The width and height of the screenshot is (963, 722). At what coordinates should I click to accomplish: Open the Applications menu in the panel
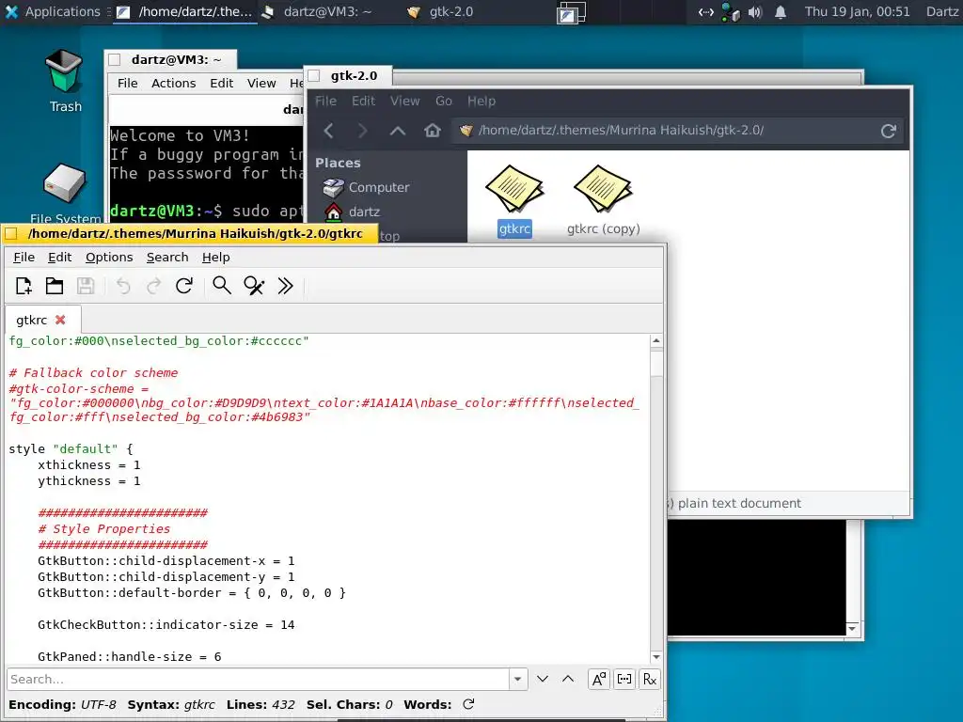[x=53, y=11]
